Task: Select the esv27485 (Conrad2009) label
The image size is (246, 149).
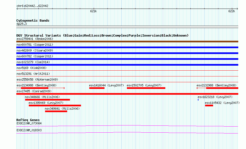Action: point(34,91)
